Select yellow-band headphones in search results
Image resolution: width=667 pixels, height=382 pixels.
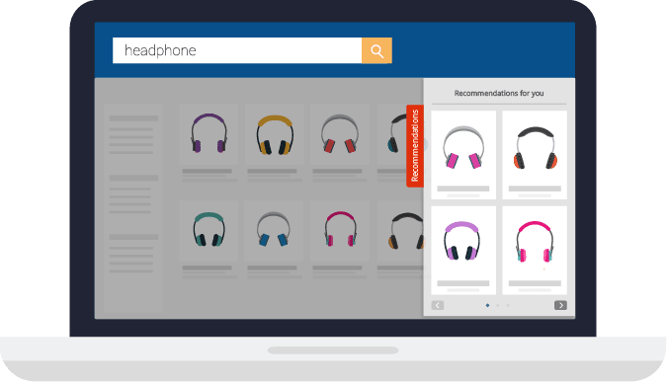pos(275,134)
